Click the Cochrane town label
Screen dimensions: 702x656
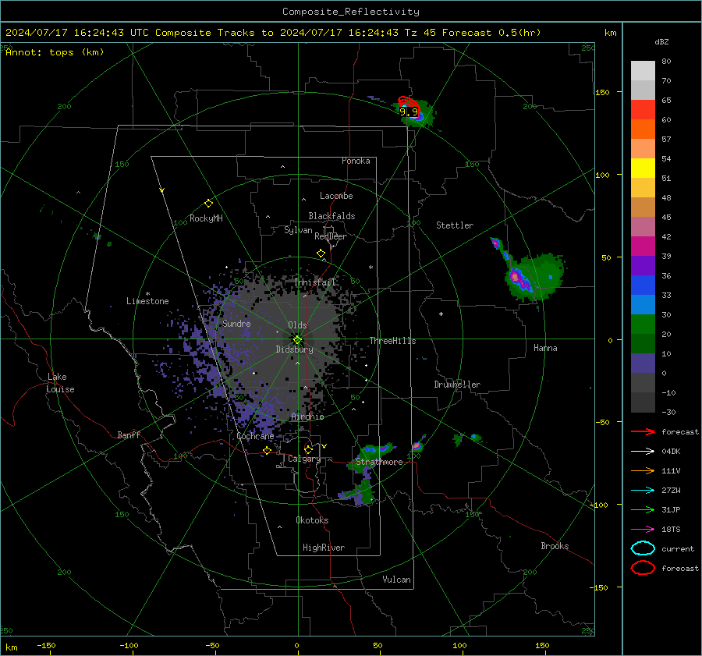click(x=255, y=436)
